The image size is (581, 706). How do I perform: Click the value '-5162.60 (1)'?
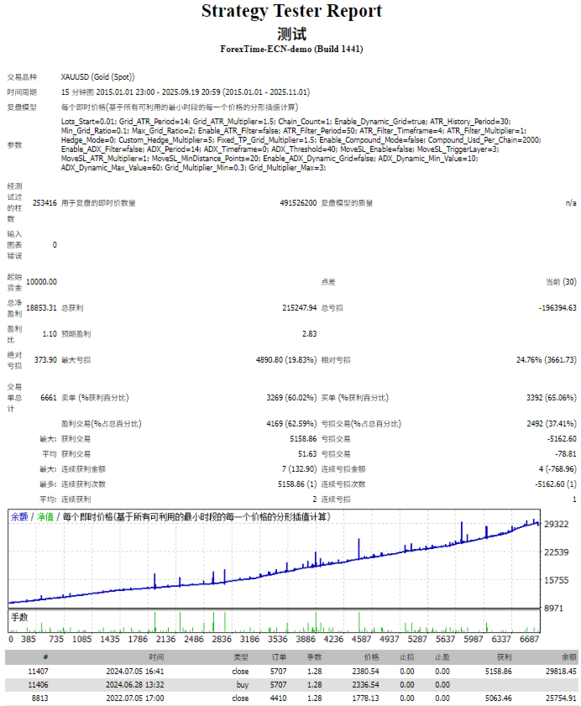(555, 484)
